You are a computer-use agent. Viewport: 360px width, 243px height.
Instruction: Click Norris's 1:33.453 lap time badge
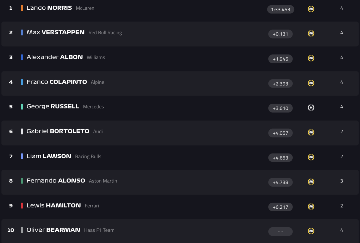(280, 9)
